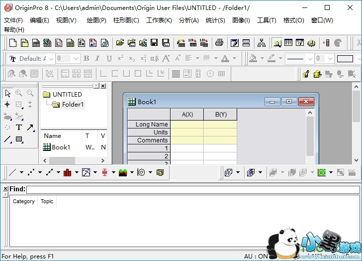The image size is (362, 261).
Task: Click the line color pencil swatch
Action: [x=271, y=58]
